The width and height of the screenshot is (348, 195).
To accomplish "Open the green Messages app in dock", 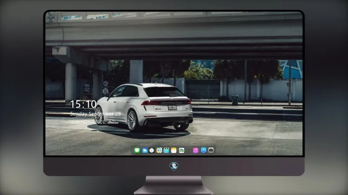I will [137, 151].
